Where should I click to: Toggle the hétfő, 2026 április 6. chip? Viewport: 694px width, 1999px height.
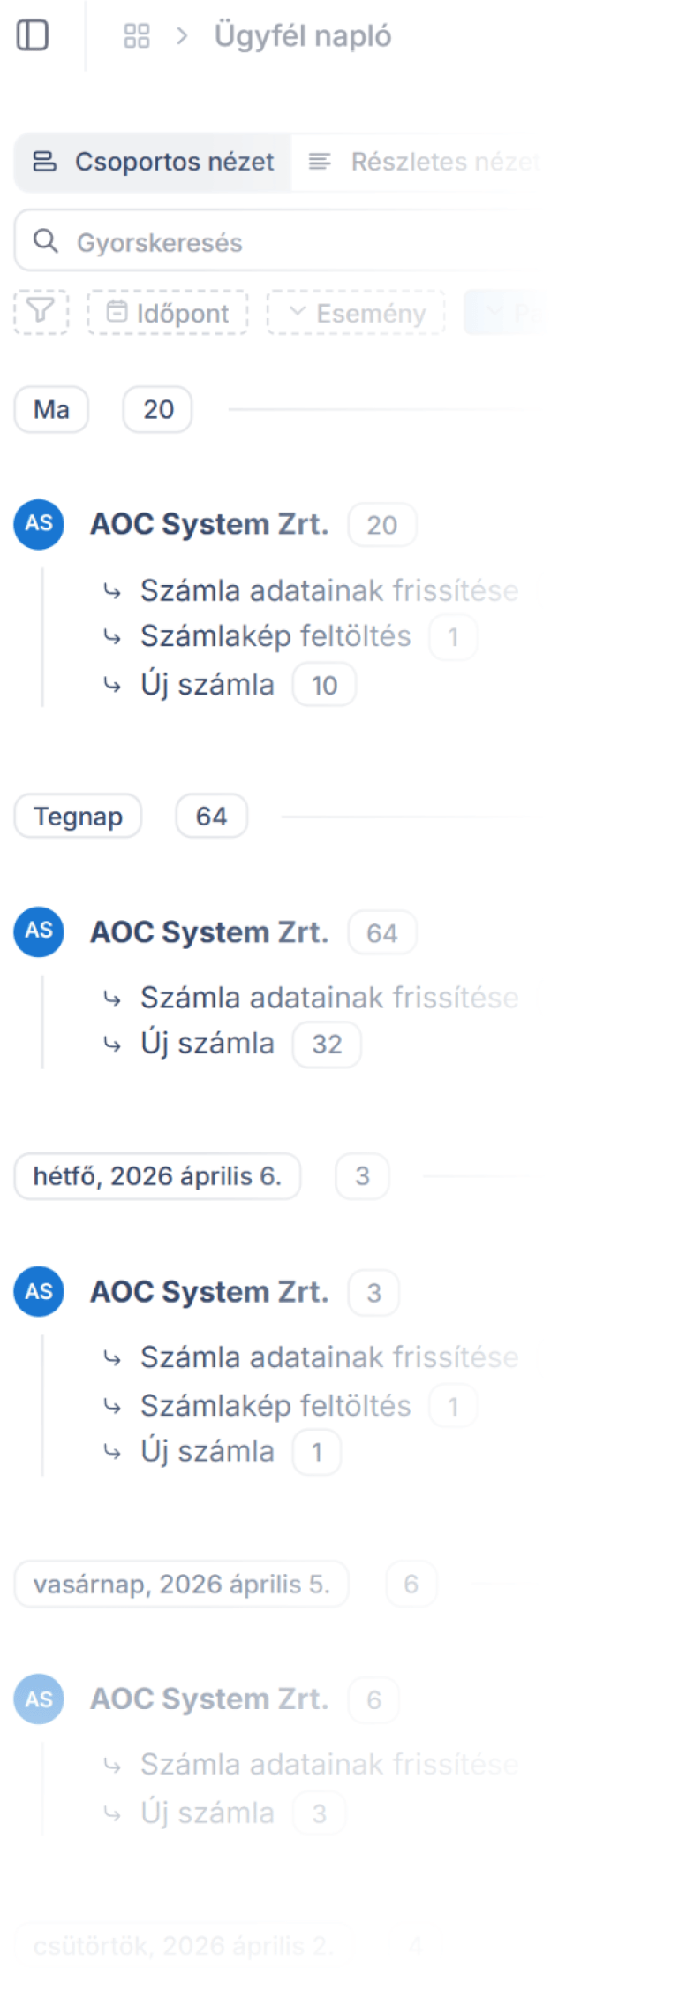point(157,1176)
